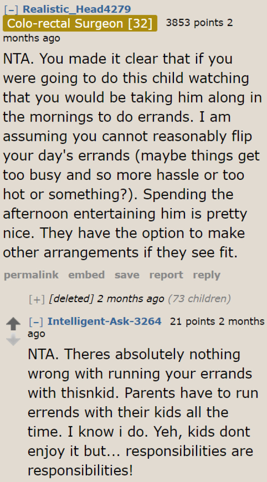Report the top comment
This screenshot has height=482, width=267.
pyautogui.click(x=166, y=275)
